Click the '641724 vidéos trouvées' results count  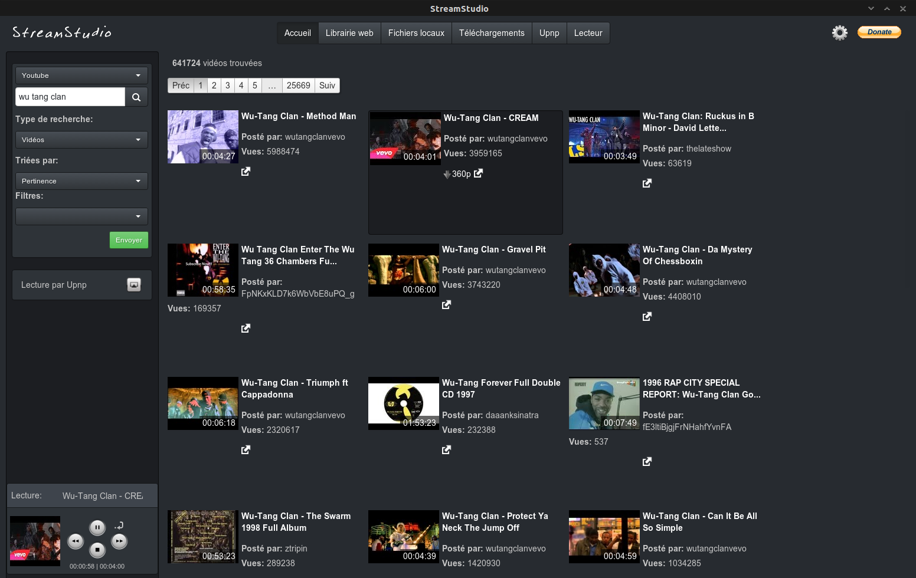click(217, 63)
